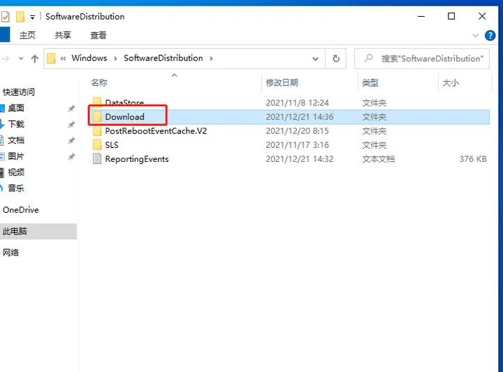Unpin 图片 using its pin icon

71,156
